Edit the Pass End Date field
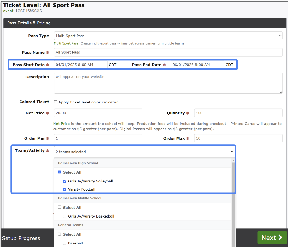Screen dimensions: 288x247 point(197,65)
